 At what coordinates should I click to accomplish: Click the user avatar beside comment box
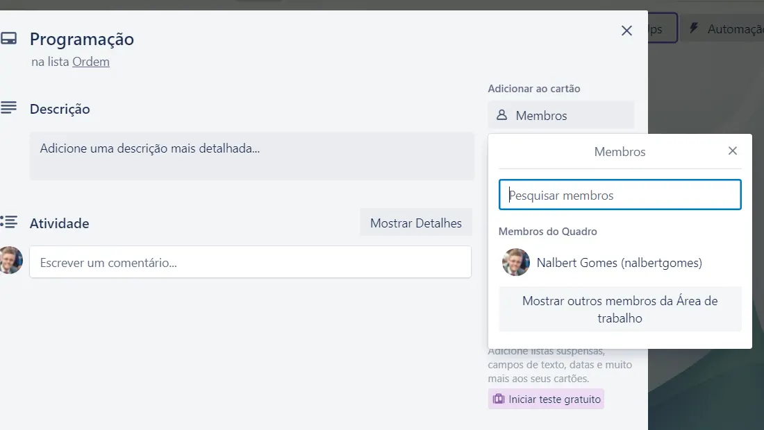(x=10, y=260)
